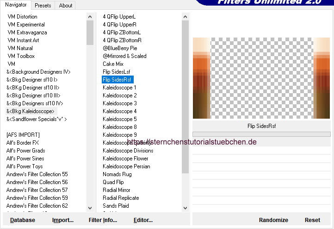This screenshot has width=334, height=229.
Task: Select VM Natural category
Action: [20, 48]
